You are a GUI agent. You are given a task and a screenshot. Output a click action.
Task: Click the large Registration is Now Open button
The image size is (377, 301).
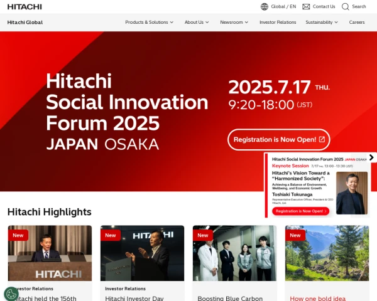(x=278, y=139)
